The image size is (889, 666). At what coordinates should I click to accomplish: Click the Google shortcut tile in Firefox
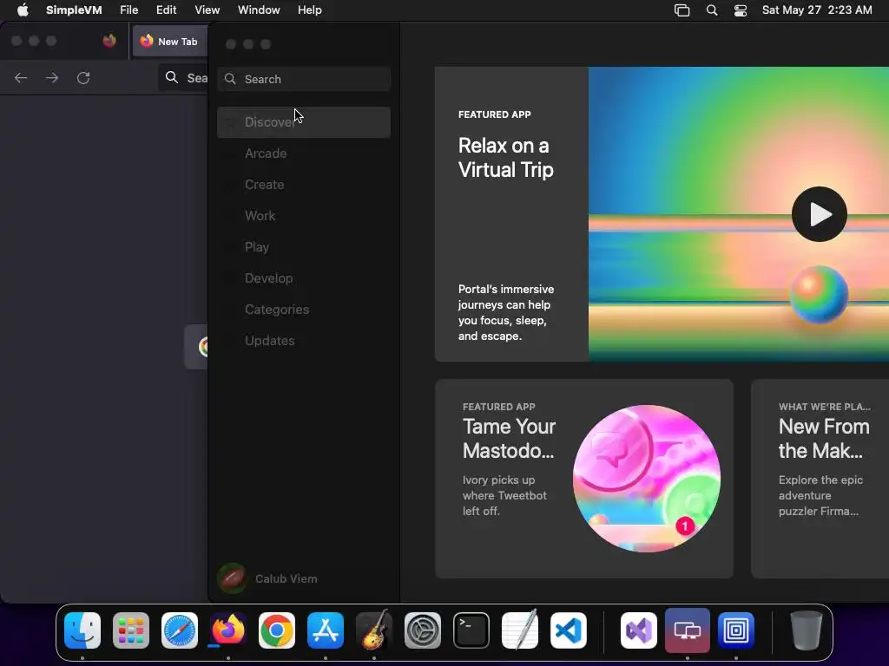point(197,347)
